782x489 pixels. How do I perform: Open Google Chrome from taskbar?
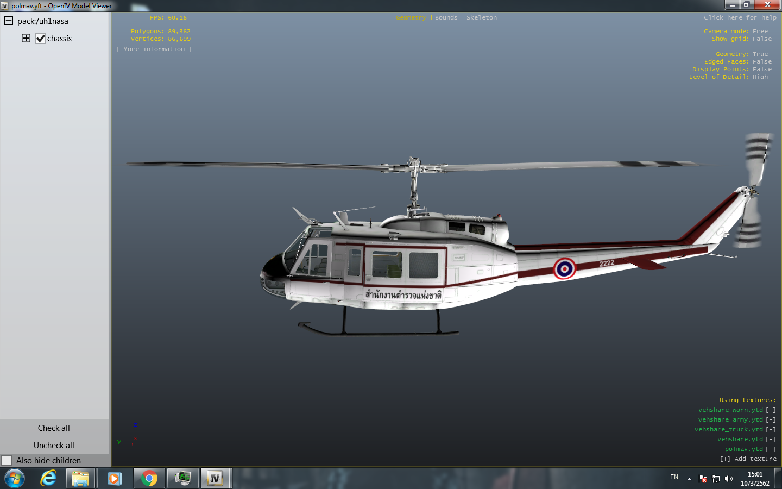pyautogui.click(x=149, y=479)
